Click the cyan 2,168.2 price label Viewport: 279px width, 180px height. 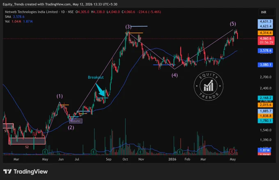point(265,98)
